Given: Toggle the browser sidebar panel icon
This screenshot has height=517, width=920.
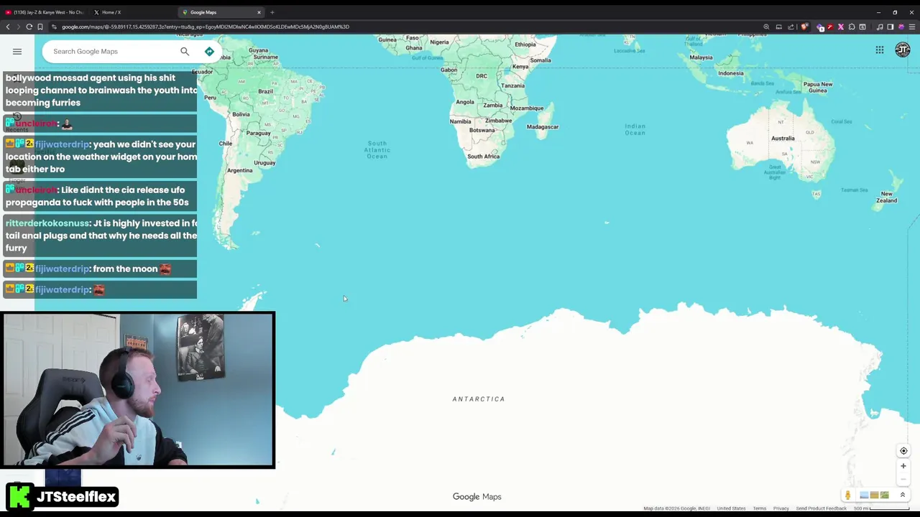Looking at the screenshot, I should [891, 27].
